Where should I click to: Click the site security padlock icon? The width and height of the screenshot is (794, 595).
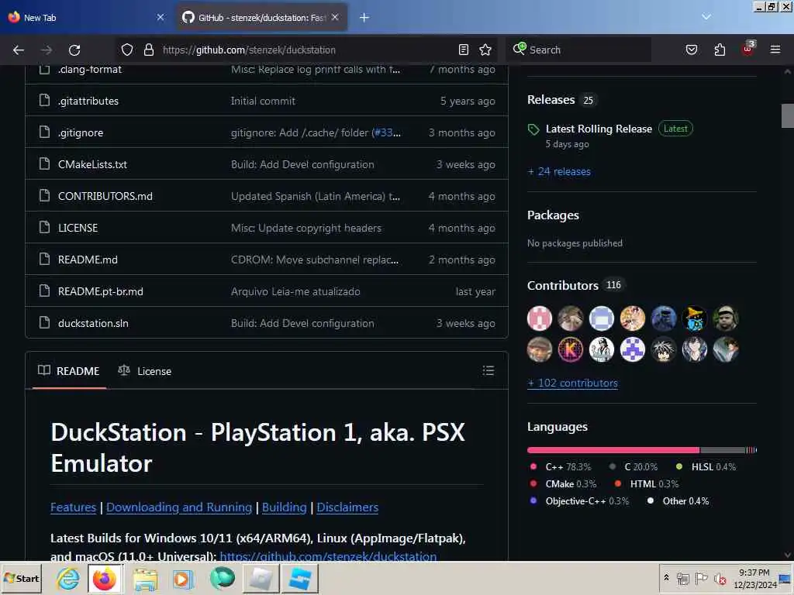[x=148, y=50]
